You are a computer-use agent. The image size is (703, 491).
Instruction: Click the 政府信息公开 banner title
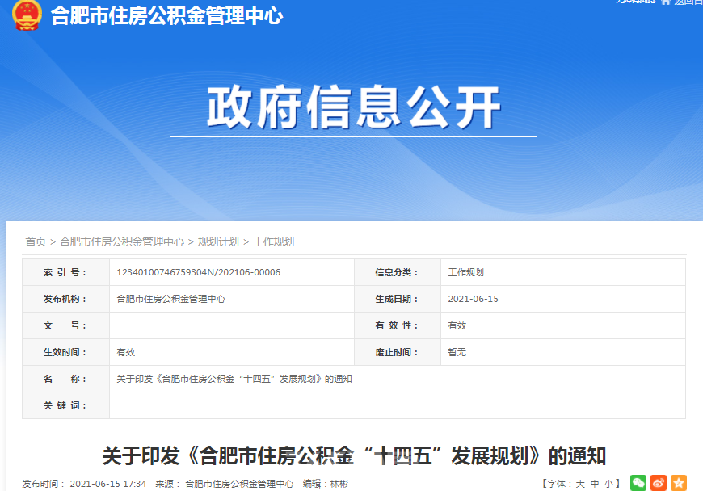353,107
